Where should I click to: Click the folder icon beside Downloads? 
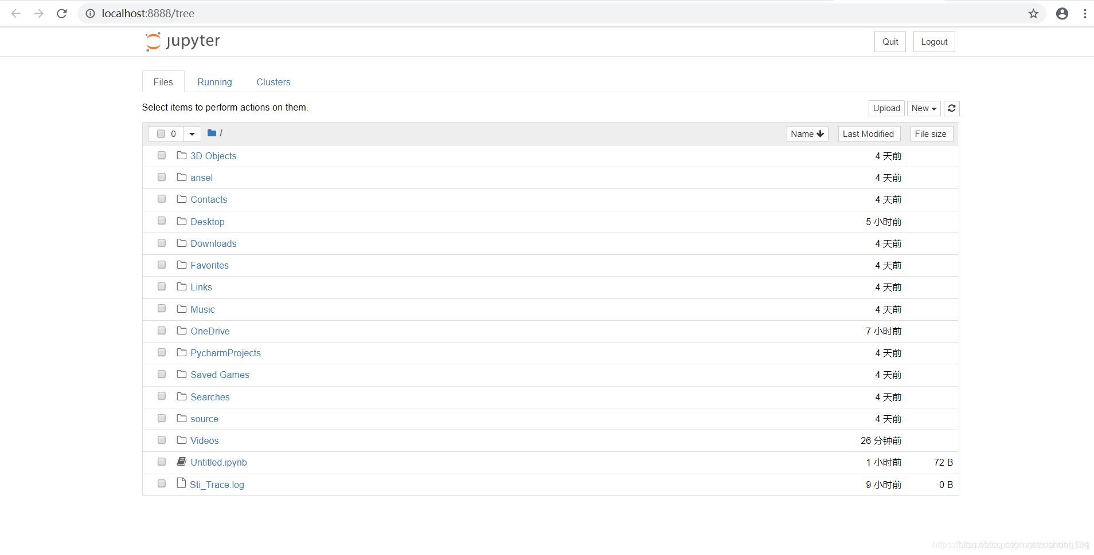[x=182, y=243]
